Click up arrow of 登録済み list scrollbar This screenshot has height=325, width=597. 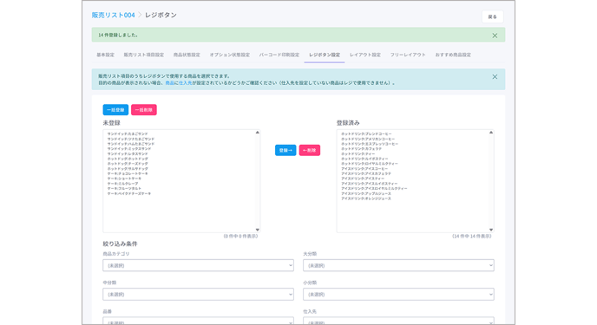click(491, 133)
